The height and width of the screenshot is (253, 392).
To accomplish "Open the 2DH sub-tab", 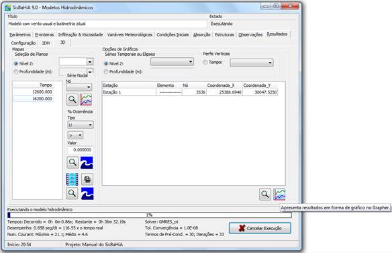I will tap(46, 43).
